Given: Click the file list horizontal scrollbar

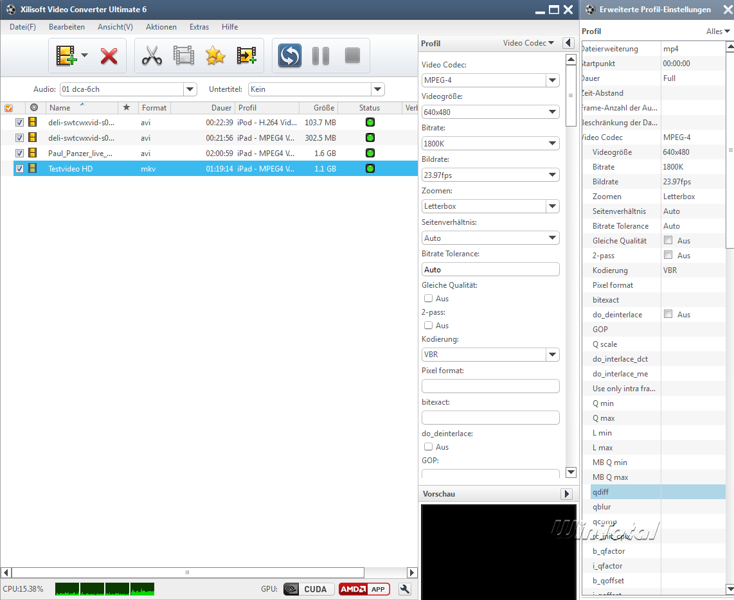Looking at the screenshot, I should pyautogui.click(x=188, y=572).
